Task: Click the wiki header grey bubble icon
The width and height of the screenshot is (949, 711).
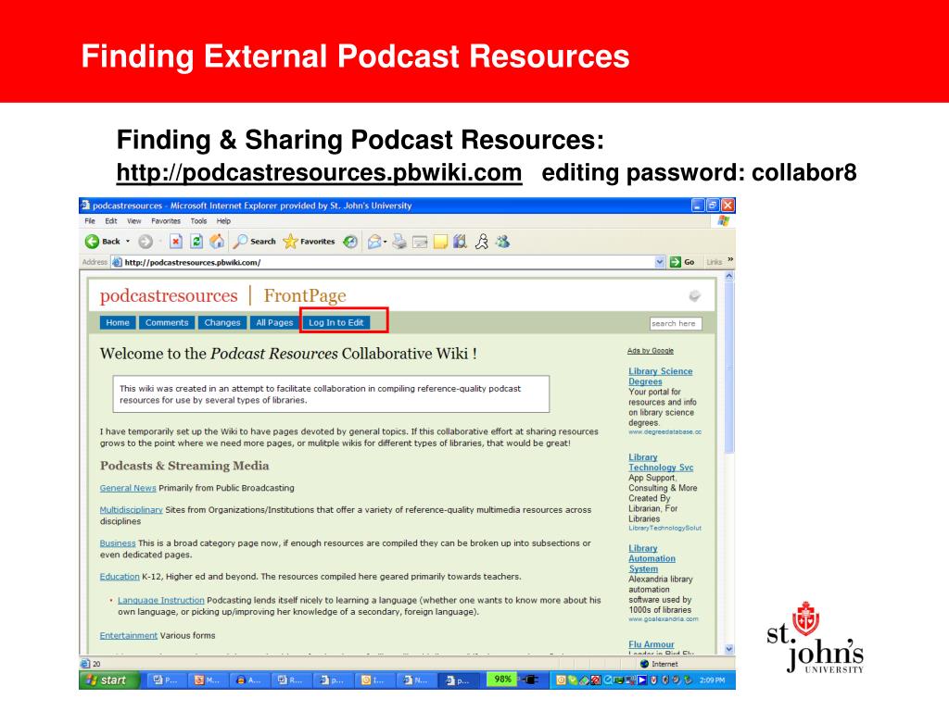Action: pos(695,295)
